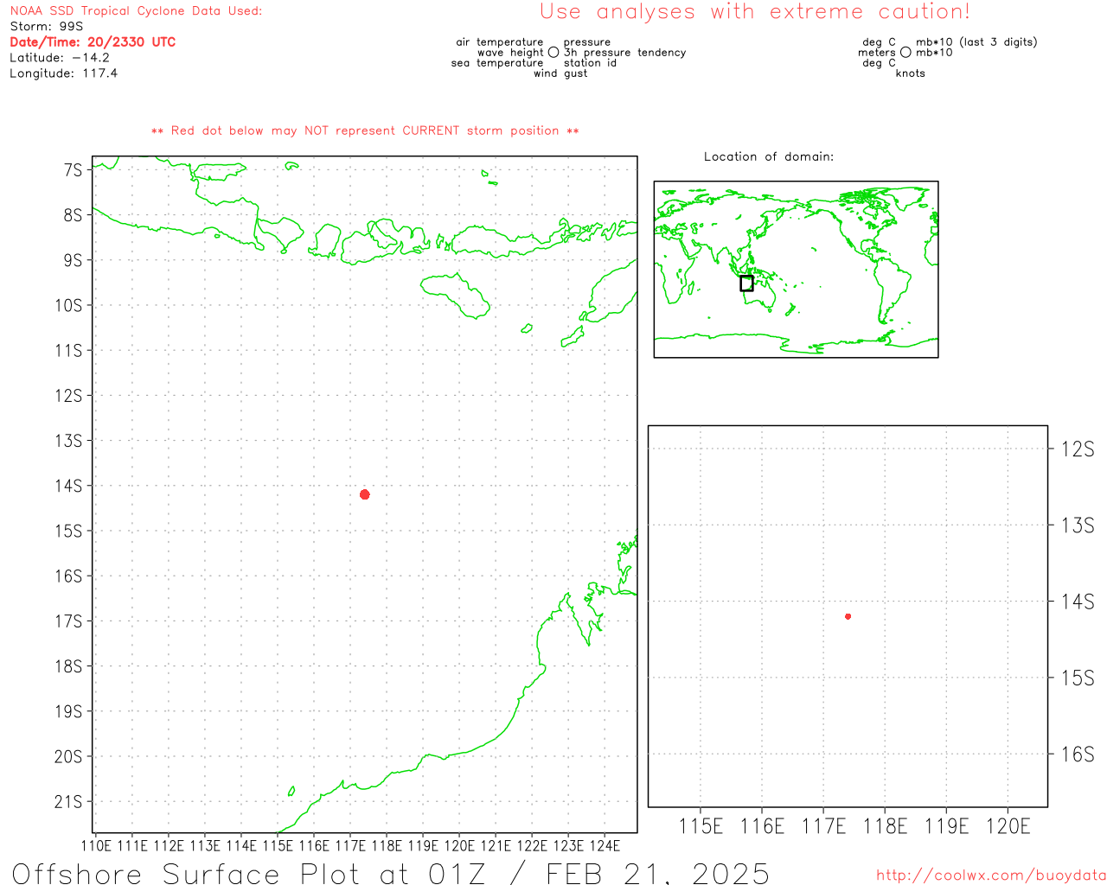Click the '16S' label on inset map
This screenshot has width=1107, height=885.
(x=1078, y=754)
